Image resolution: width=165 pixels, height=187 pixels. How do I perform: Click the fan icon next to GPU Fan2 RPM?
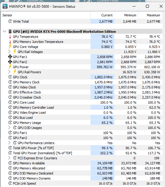10,62
